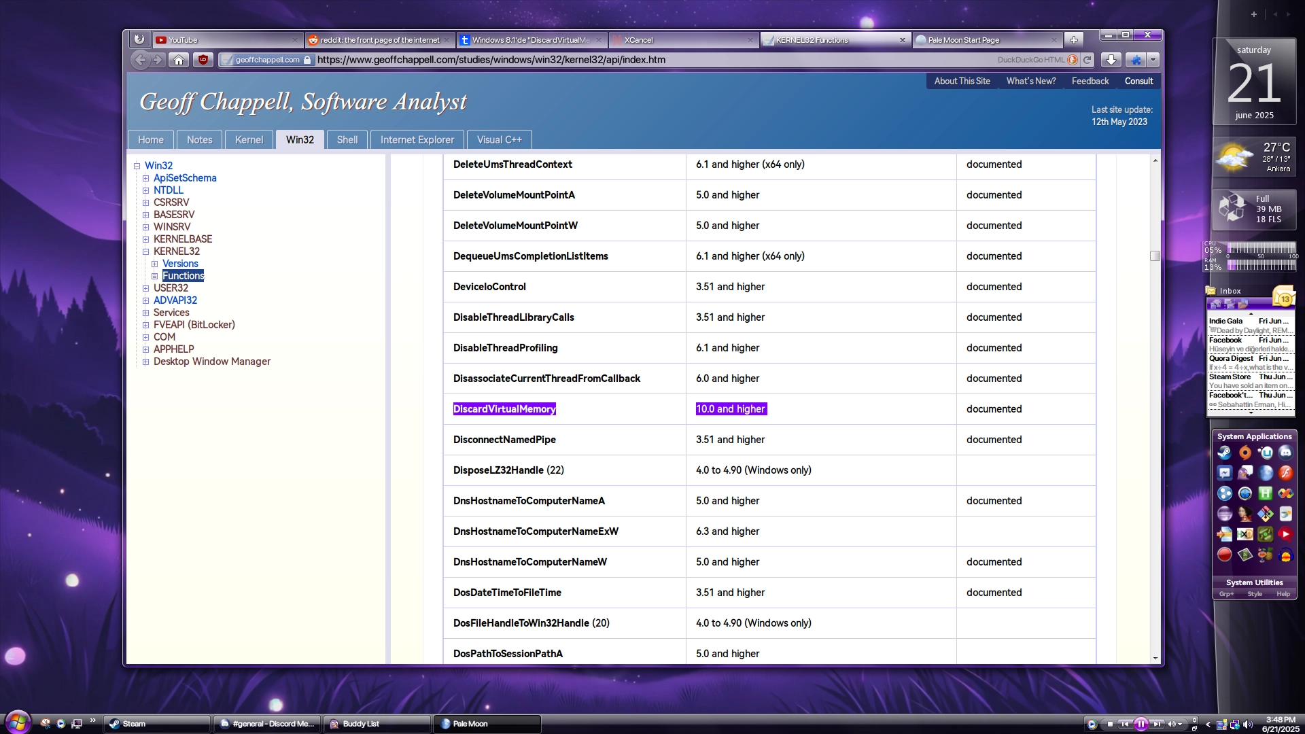Open the toolbar menu dropdown arrow
The width and height of the screenshot is (1305, 734).
(x=1153, y=60)
